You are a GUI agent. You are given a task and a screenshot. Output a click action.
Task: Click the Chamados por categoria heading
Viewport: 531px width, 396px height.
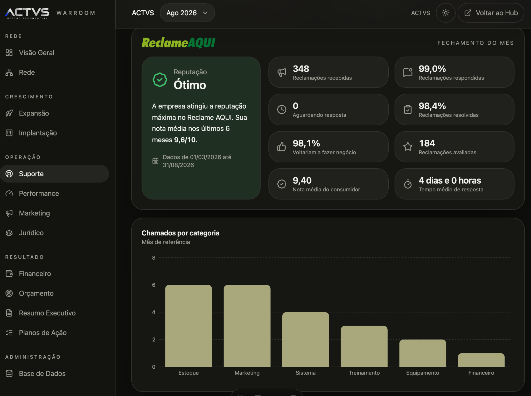click(x=180, y=233)
